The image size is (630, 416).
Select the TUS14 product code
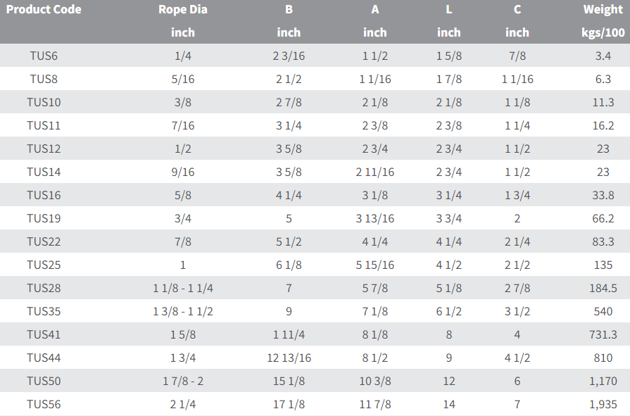pyautogui.click(x=44, y=172)
